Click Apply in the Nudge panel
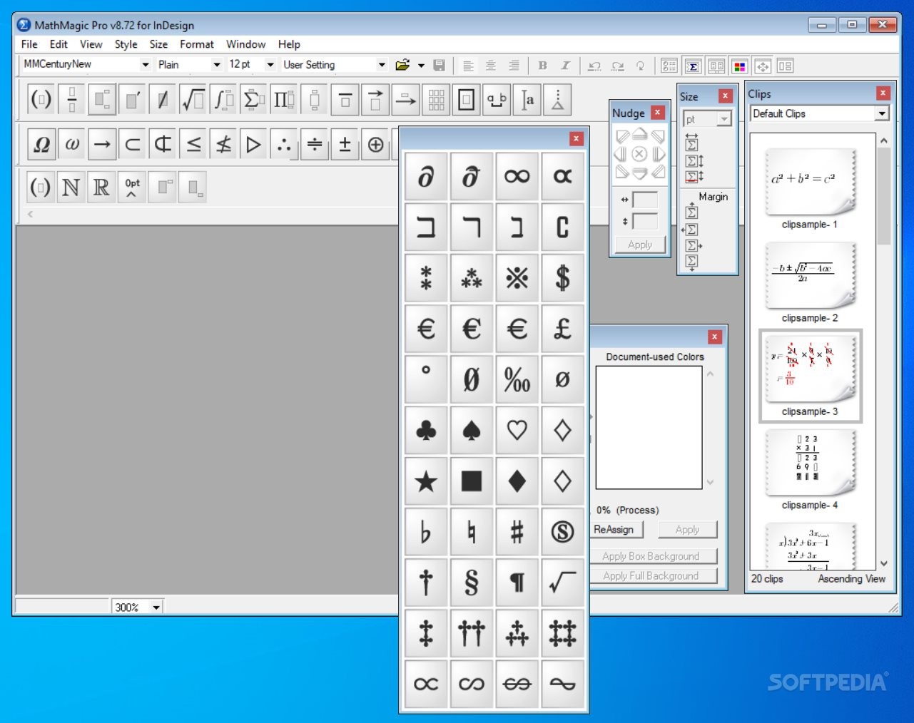 coord(640,245)
